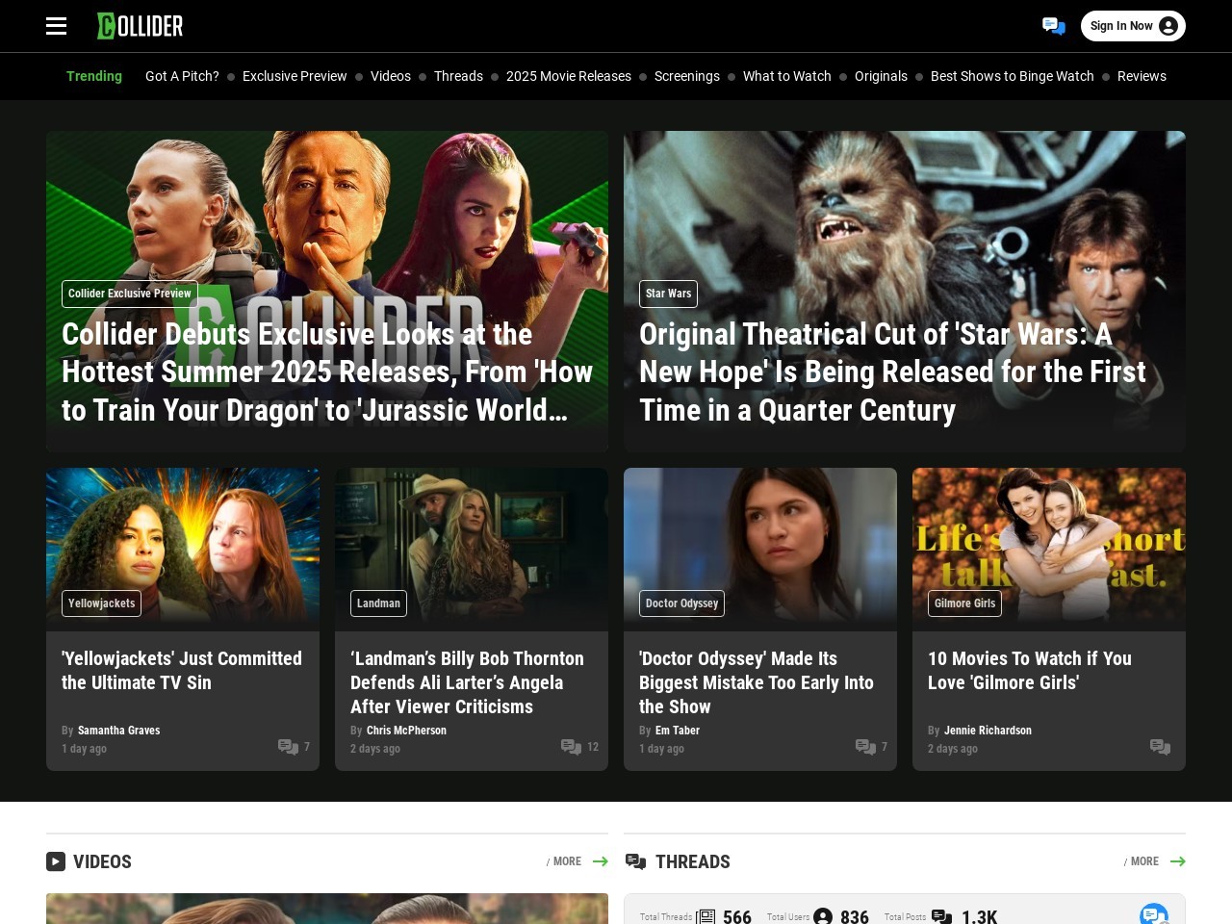Image resolution: width=1232 pixels, height=924 pixels.
Task: Open the hamburger menu icon
Action: (56, 26)
